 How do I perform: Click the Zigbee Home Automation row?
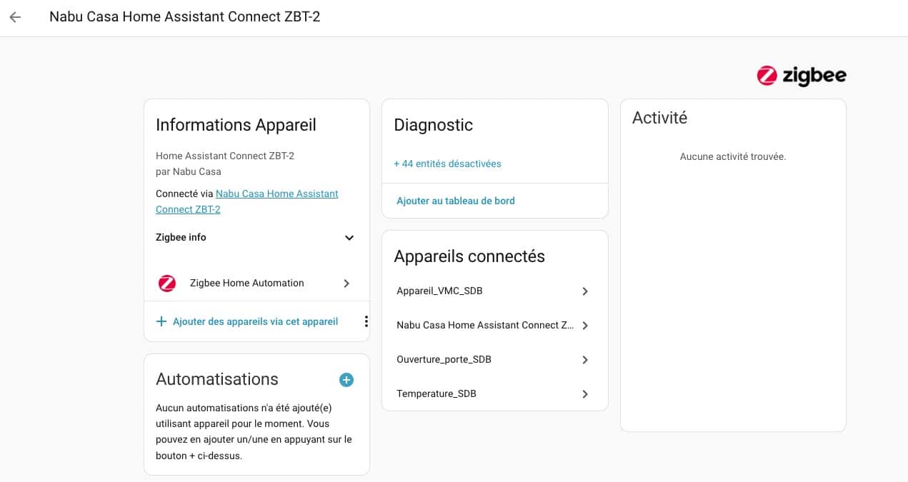coord(247,283)
